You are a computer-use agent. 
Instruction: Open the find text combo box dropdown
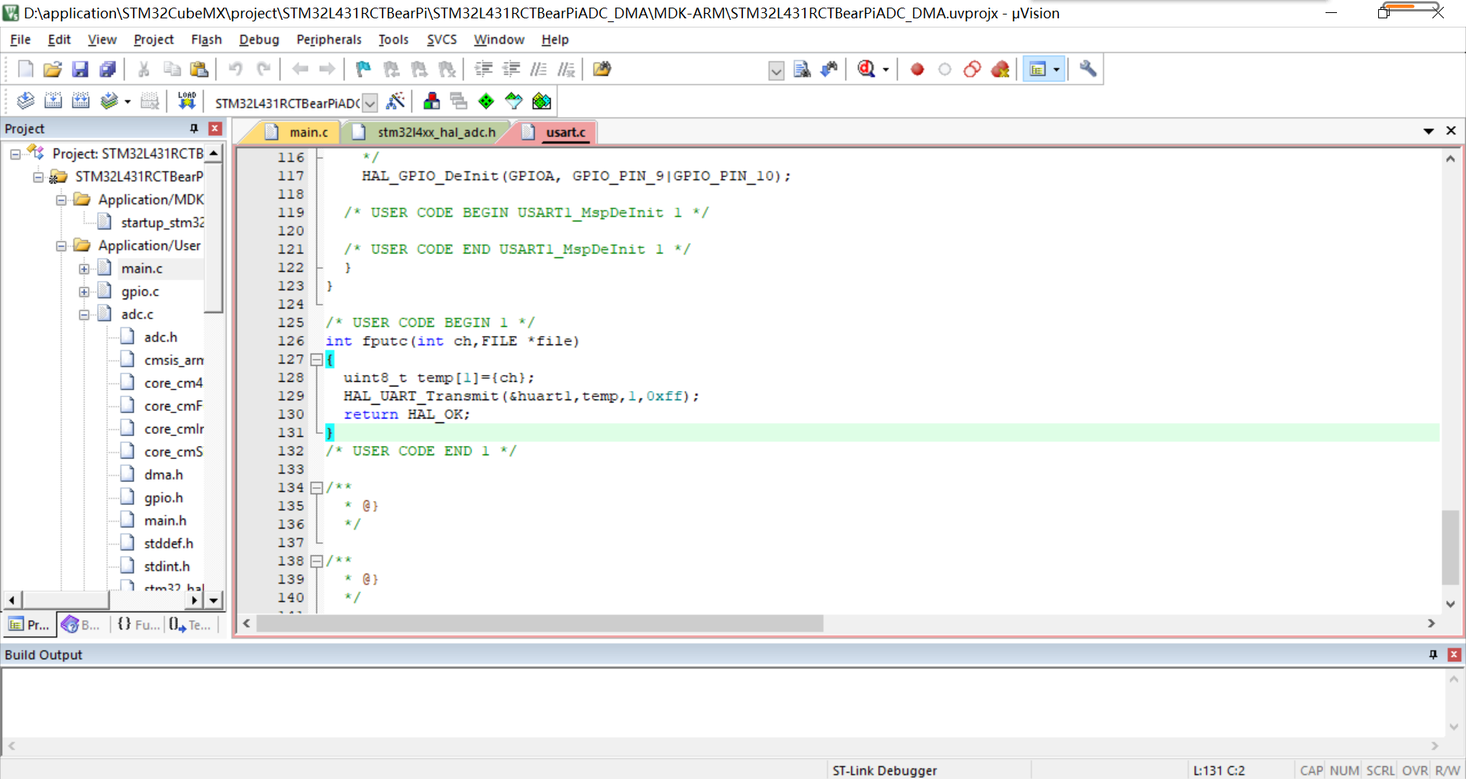[777, 71]
